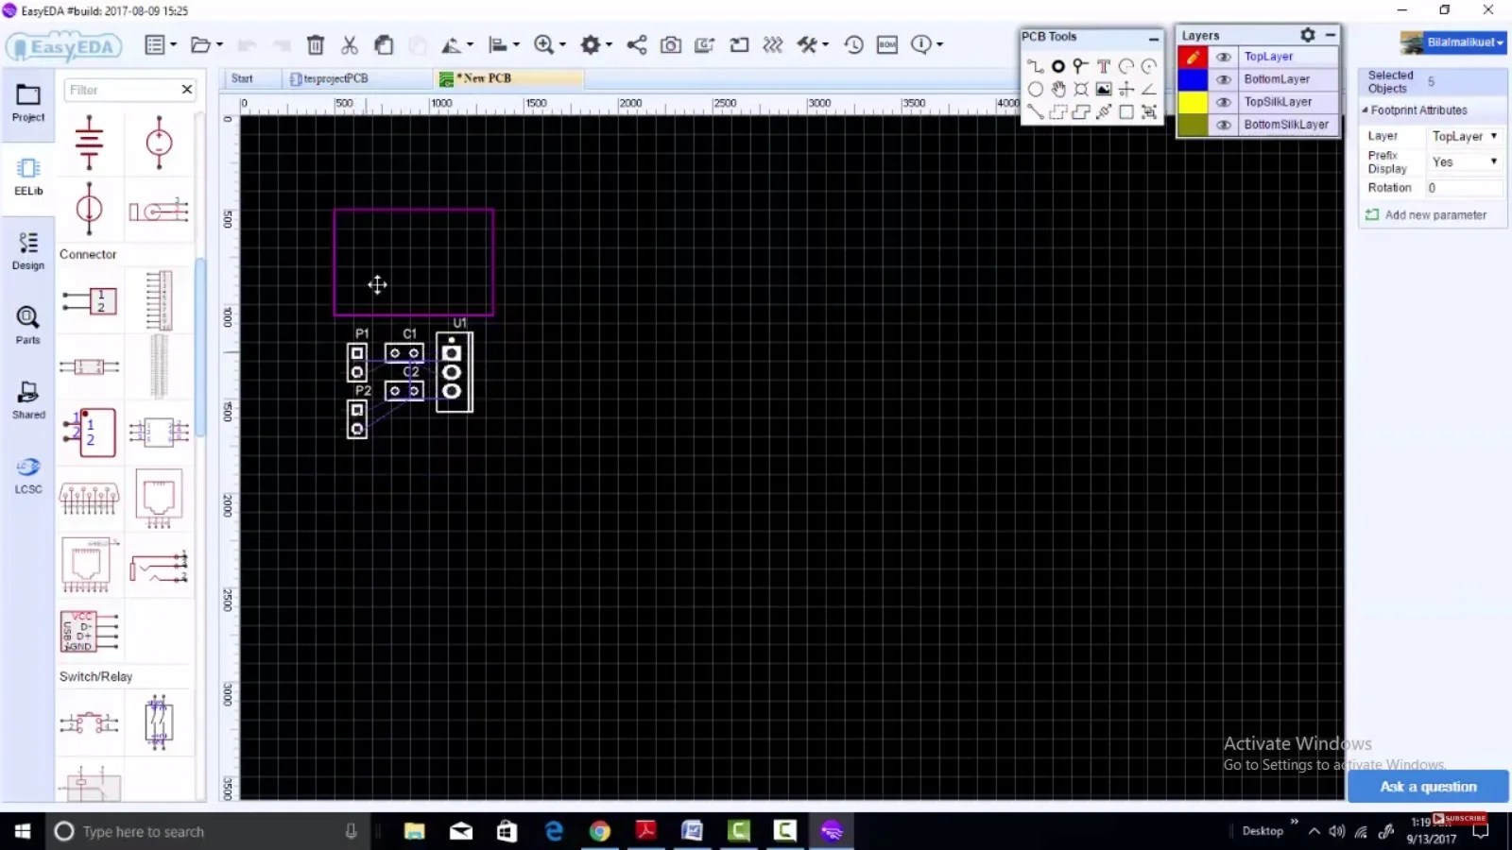This screenshot has width=1512, height=850.
Task: Select the Pad tool in PCB Tools
Action: point(1058,66)
